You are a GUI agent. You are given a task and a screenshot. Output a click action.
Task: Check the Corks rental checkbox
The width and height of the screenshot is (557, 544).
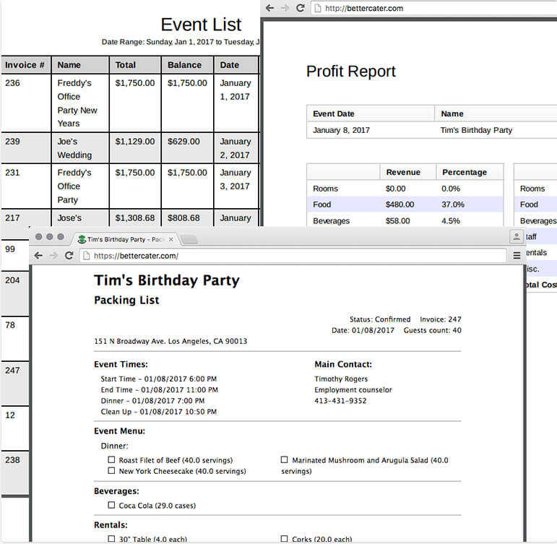click(284, 539)
